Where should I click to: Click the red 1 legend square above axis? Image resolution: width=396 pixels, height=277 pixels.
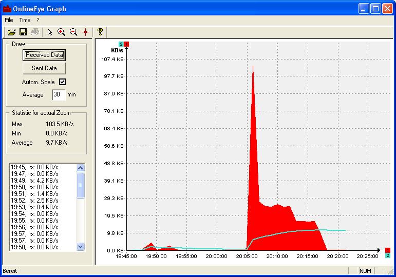[126, 44]
